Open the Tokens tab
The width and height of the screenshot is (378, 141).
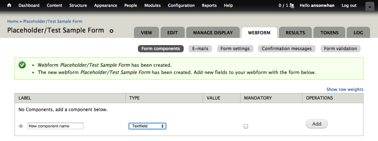click(x=329, y=33)
